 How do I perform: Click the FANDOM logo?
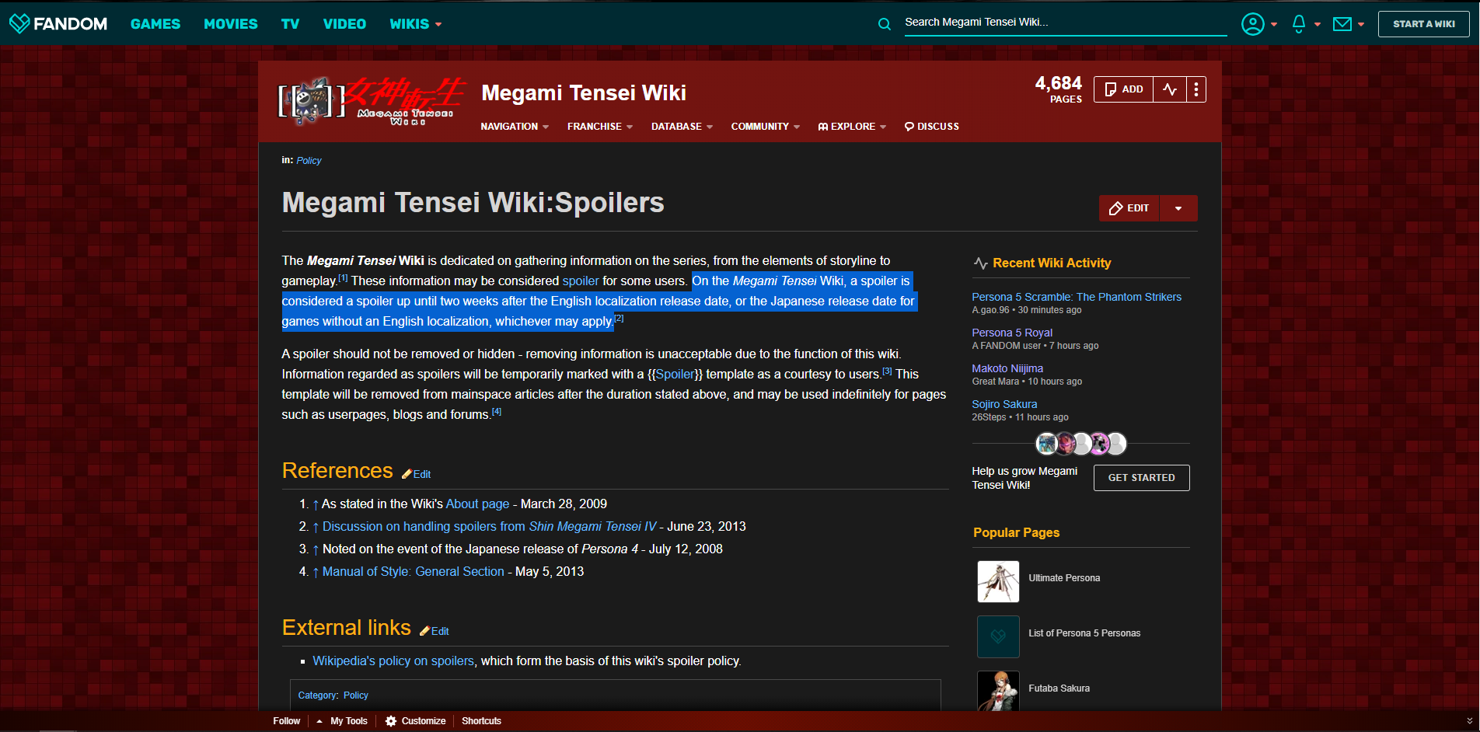tap(58, 23)
